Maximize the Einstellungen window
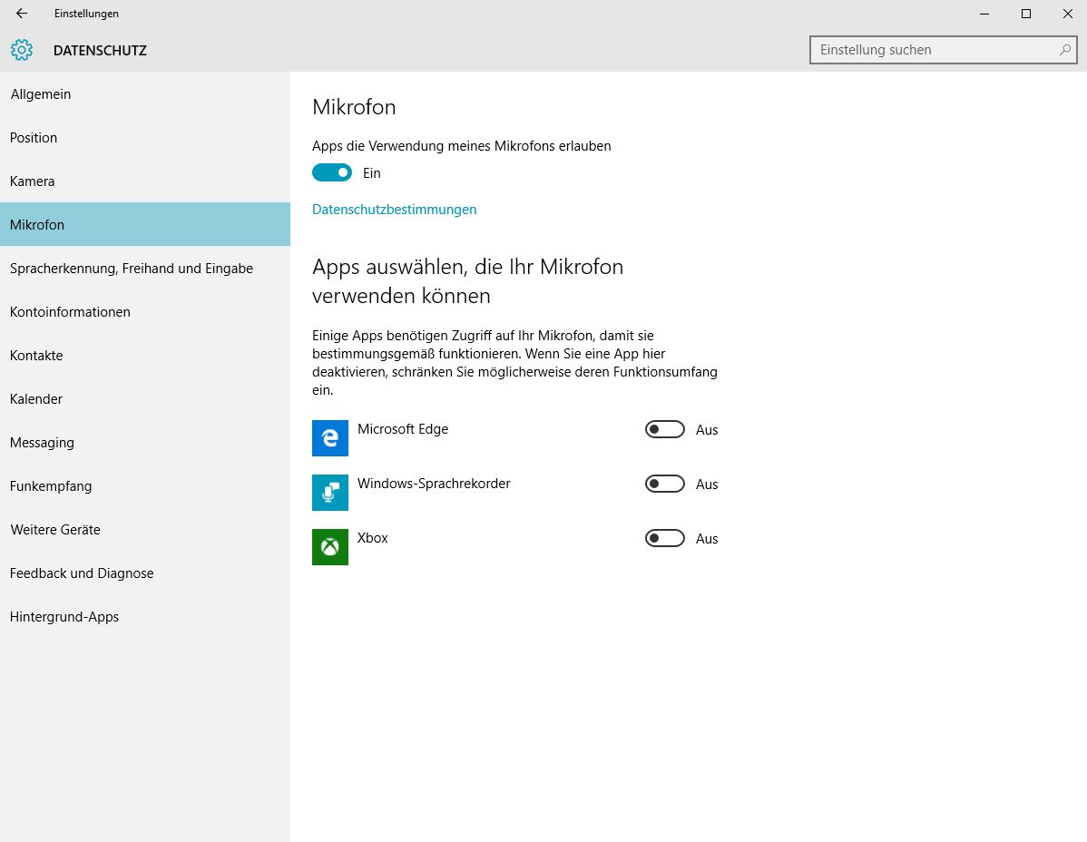This screenshot has width=1087, height=842. (x=1026, y=14)
